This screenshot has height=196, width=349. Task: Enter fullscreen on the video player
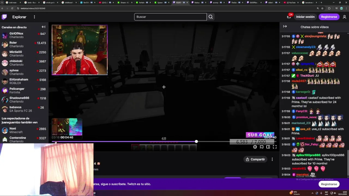275,147
